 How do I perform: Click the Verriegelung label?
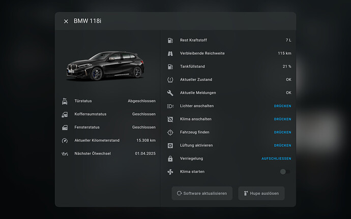(x=191, y=159)
